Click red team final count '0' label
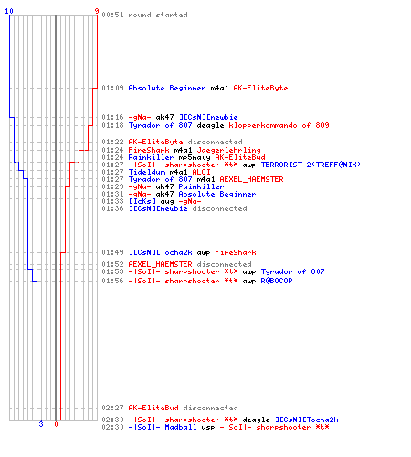This screenshot has width=411, height=457. [x=56, y=424]
